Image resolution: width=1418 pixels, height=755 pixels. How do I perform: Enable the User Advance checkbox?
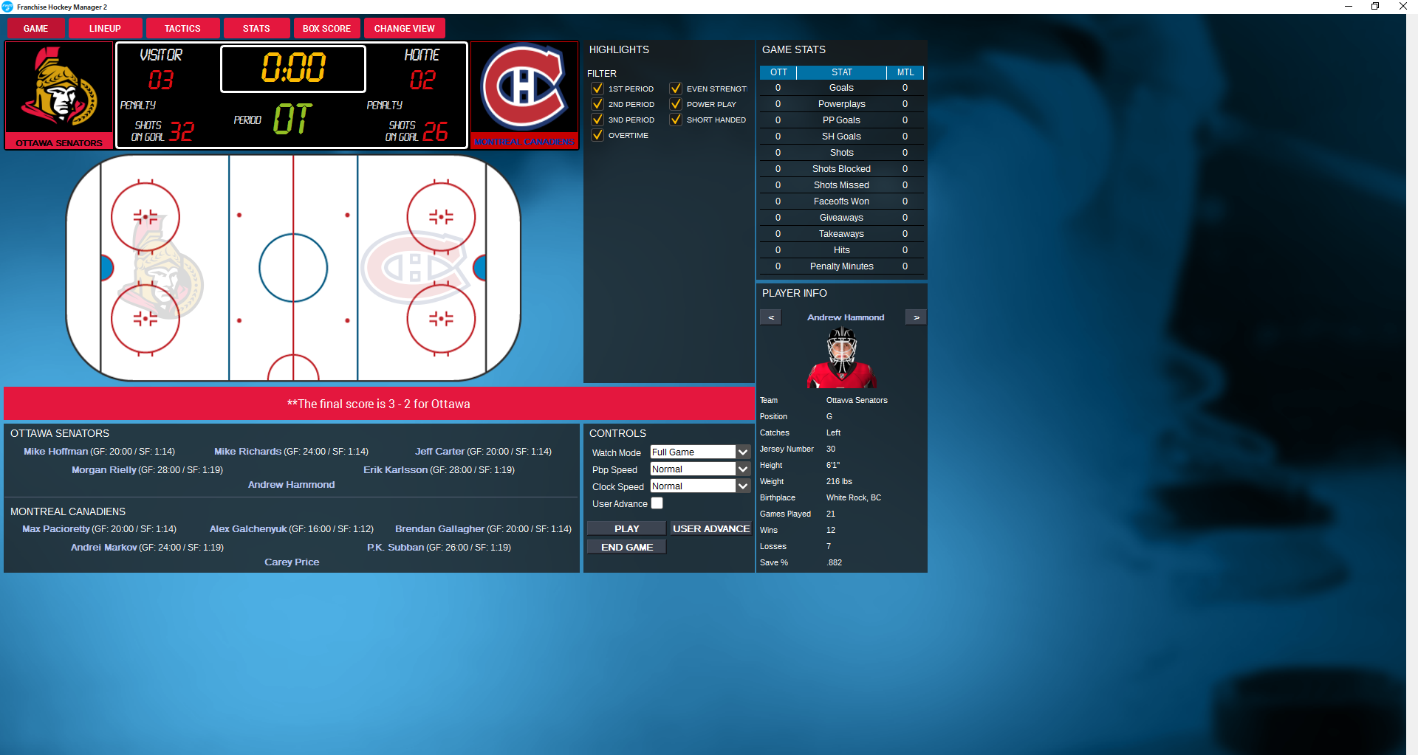point(657,503)
